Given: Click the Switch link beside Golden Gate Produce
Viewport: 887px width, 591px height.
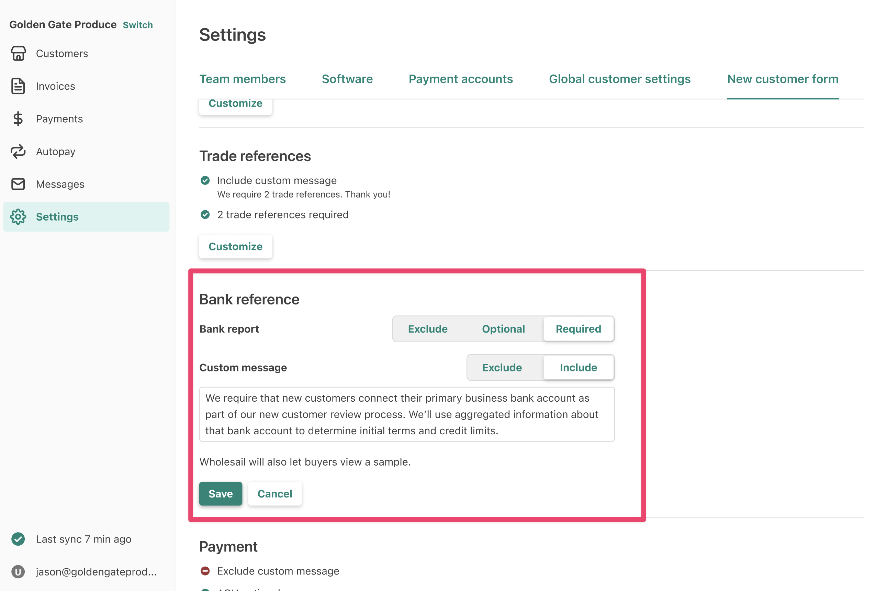Looking at the screenshot, I should tap(138, 24).
